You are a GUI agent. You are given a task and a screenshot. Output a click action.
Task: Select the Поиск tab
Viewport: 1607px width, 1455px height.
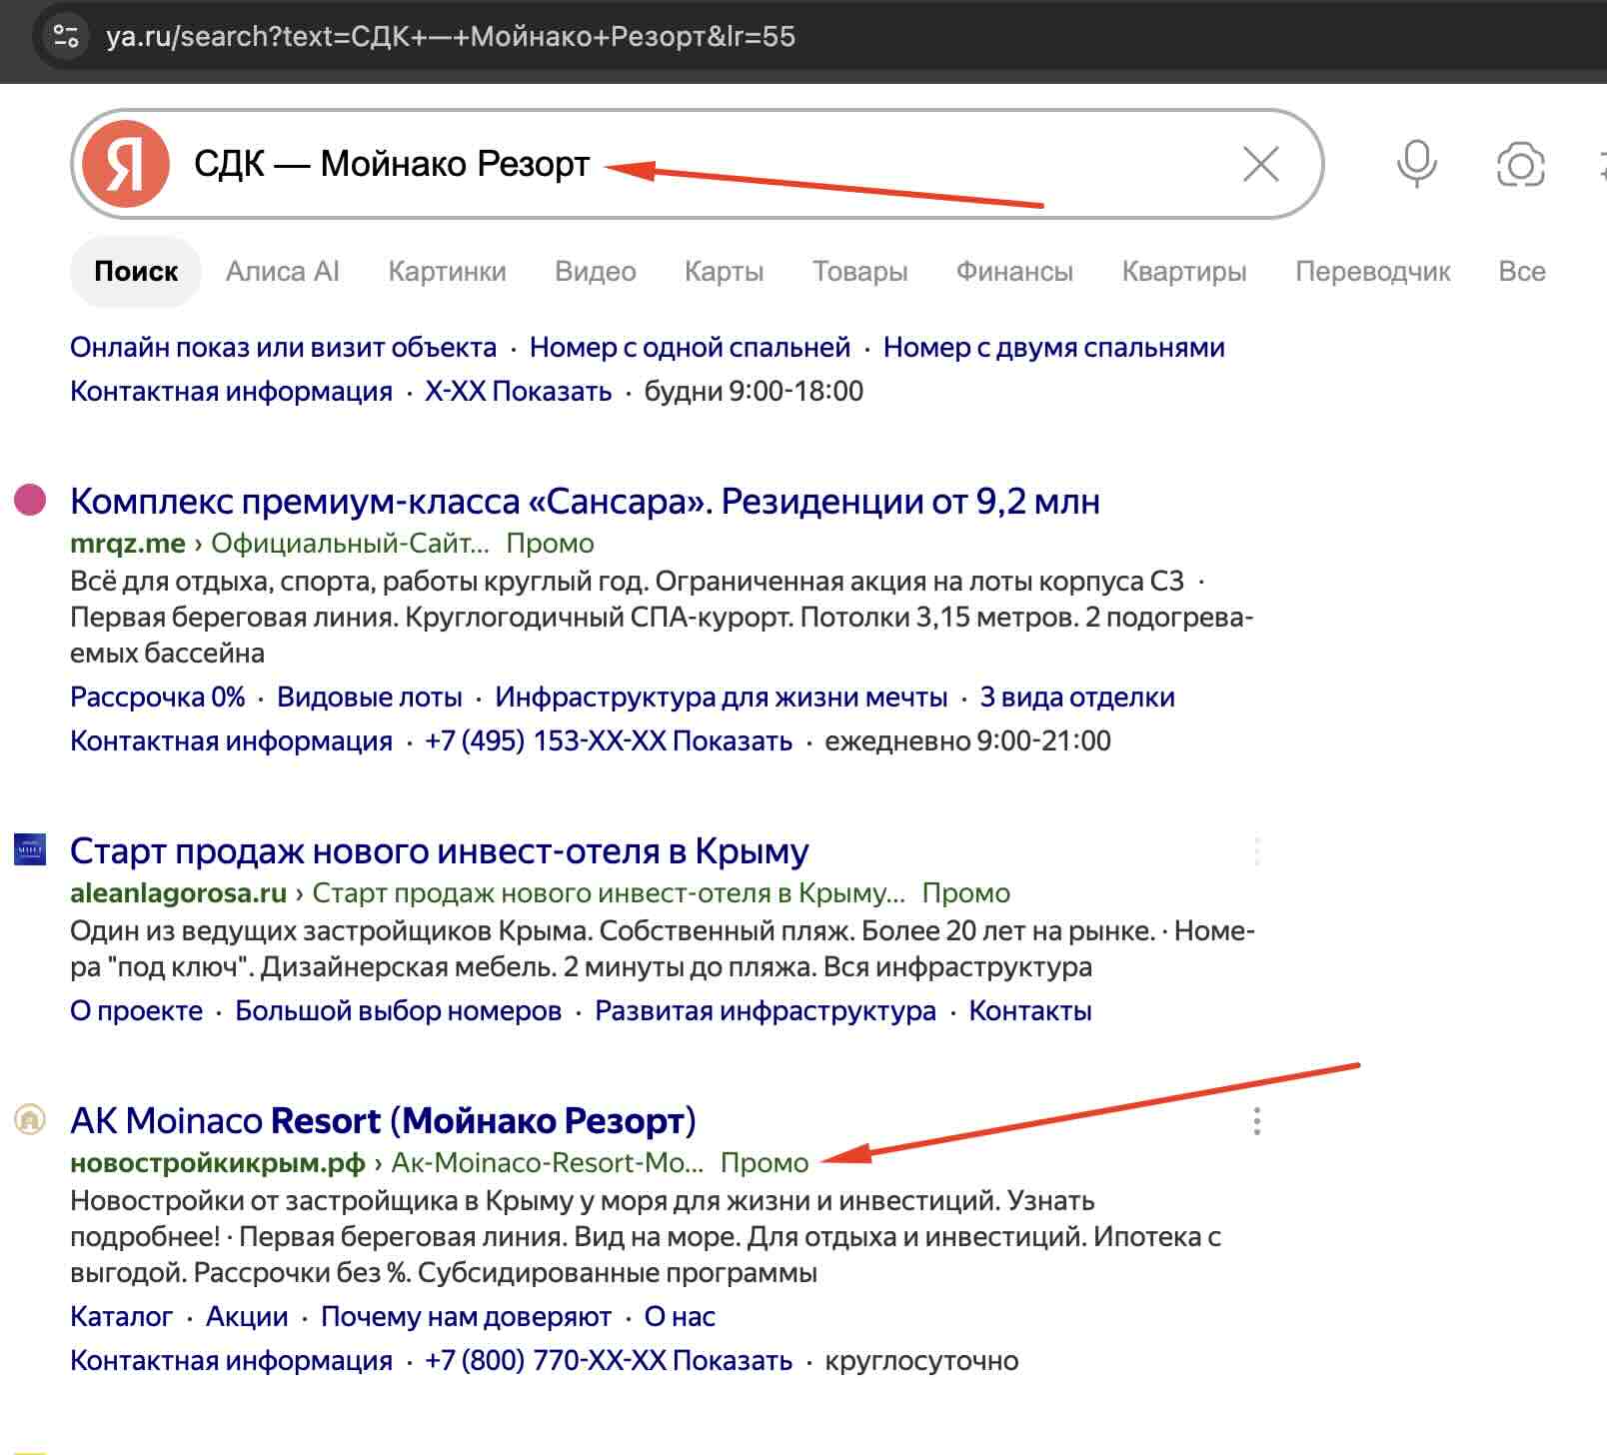pos(136,272)
